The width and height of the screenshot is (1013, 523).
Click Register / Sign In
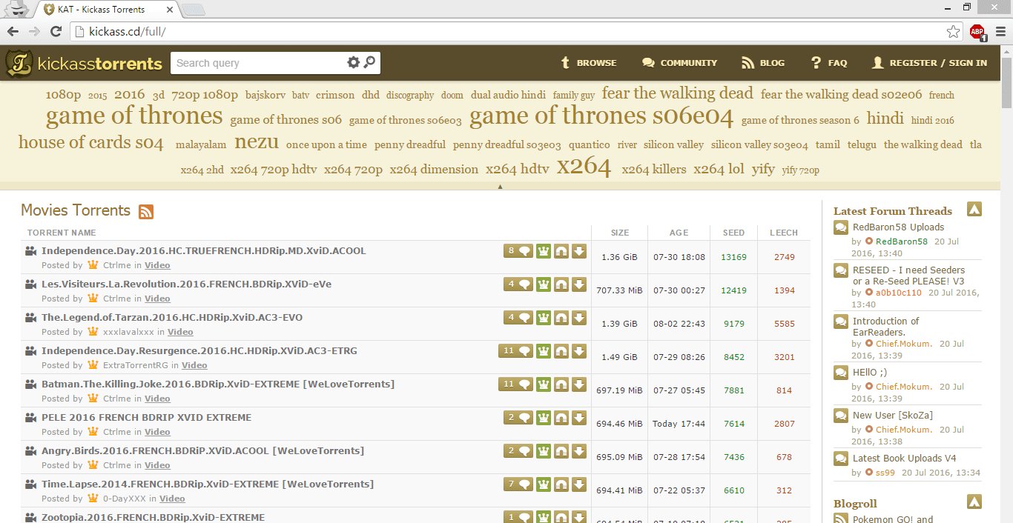929,63
